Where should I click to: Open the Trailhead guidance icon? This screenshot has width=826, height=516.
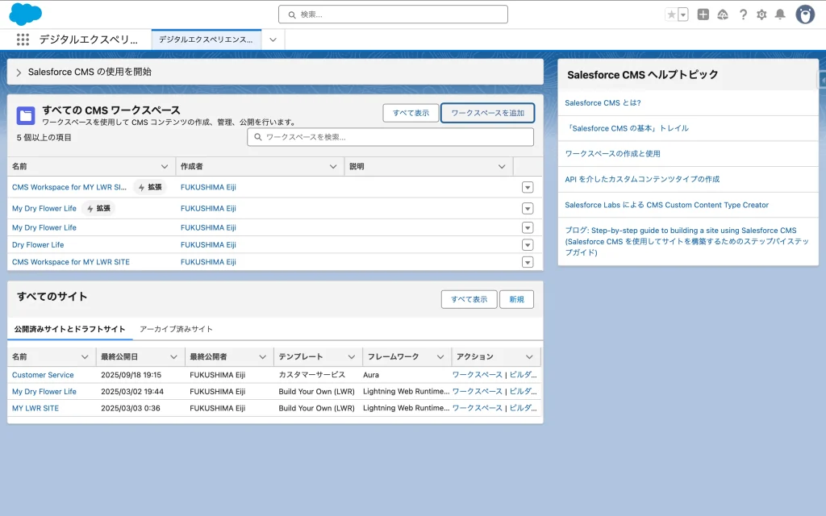[723, 15]
